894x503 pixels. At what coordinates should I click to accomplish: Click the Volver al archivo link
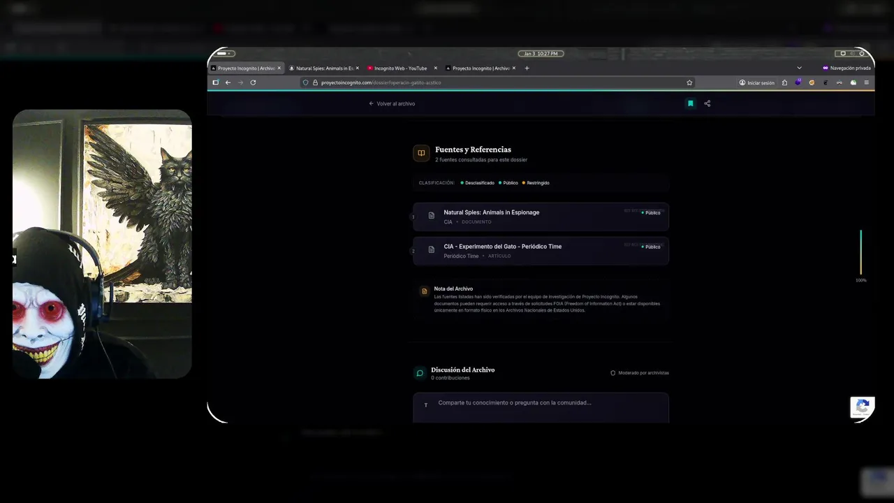tap(392, 103)
